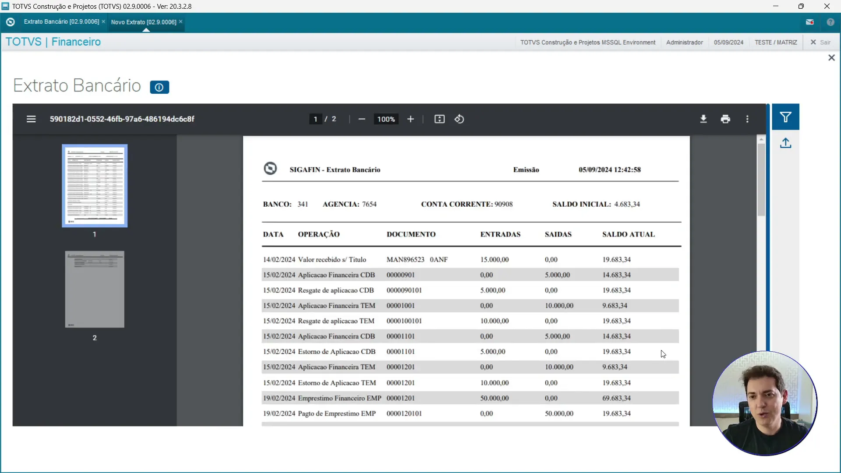Click the PDF vertical scrollbar
Screen dimensions: 841x473
761,180
